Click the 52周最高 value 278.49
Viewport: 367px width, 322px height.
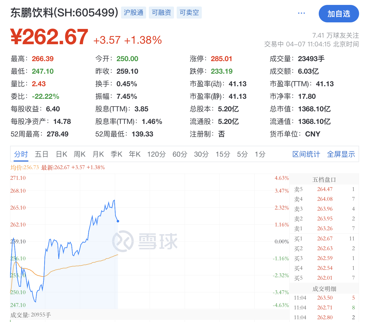coord(58,134)
